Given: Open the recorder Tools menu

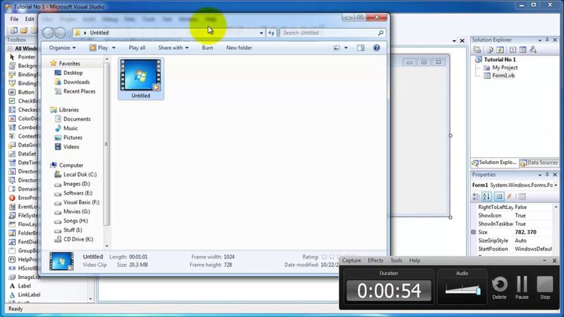Looking at the screenshot, I should click(x=396, y=260).
